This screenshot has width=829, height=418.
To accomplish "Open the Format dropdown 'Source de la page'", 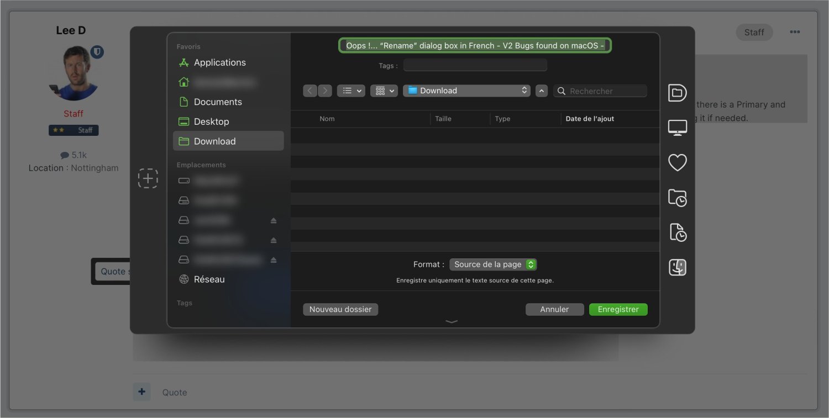I will (x=493, y=264).
